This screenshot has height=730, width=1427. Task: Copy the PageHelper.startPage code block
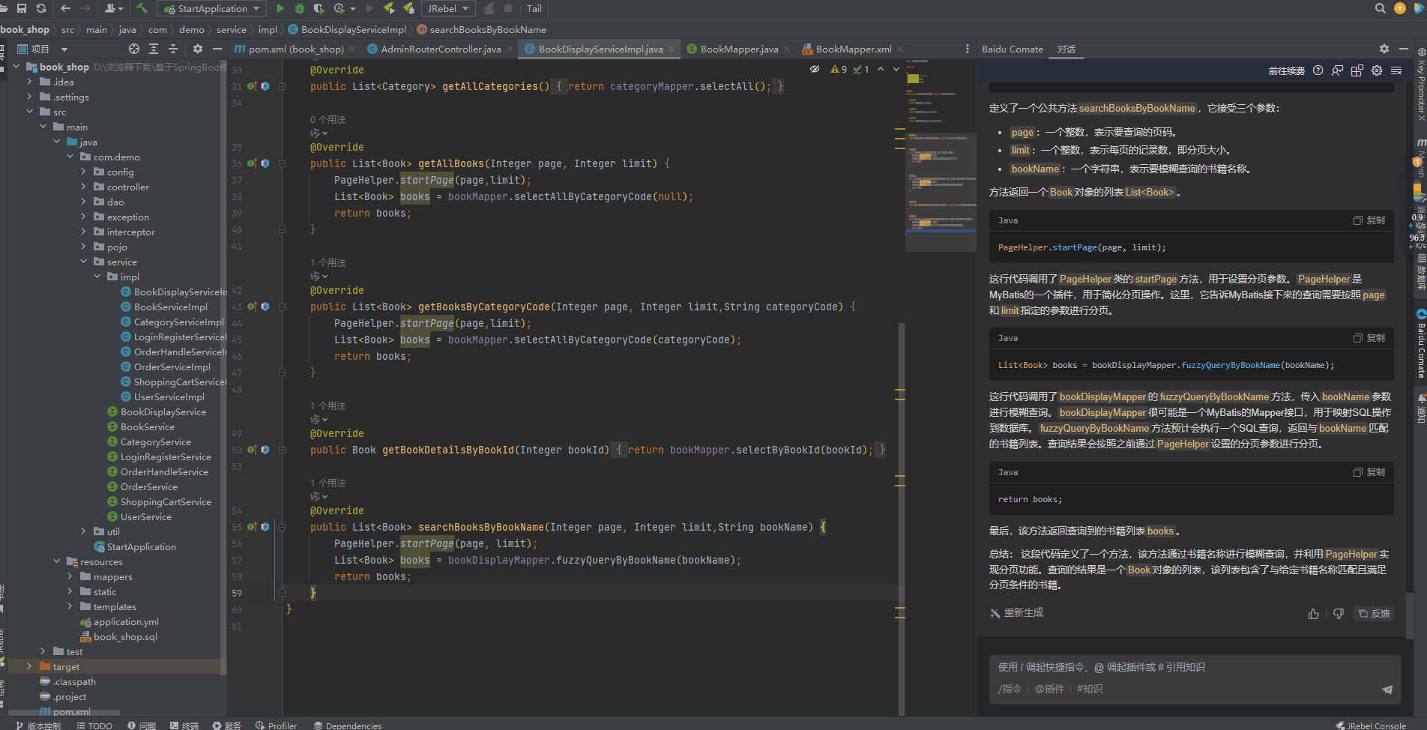1369,220
